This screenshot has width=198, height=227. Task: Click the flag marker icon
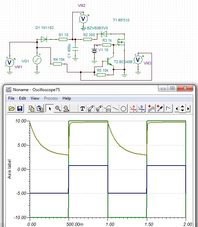168,109
